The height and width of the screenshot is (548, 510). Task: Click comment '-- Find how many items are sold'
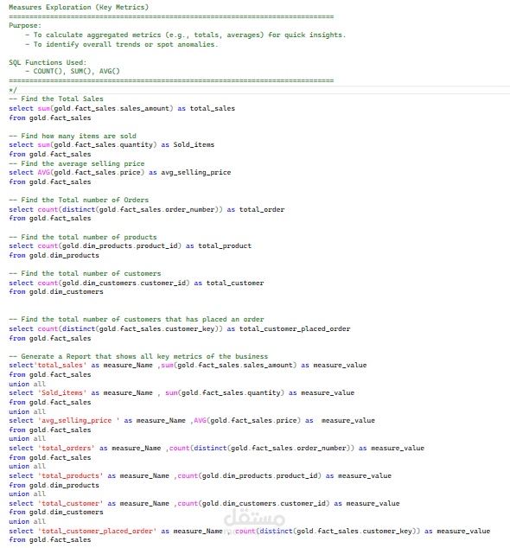click(73, 136)
